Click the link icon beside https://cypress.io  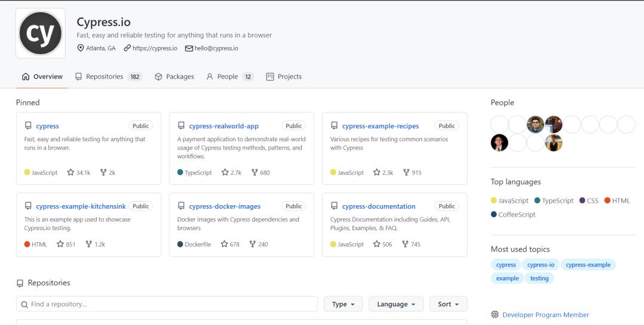pos(128,48)
